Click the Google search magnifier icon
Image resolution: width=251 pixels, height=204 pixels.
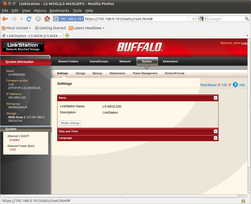click(246, 19)
